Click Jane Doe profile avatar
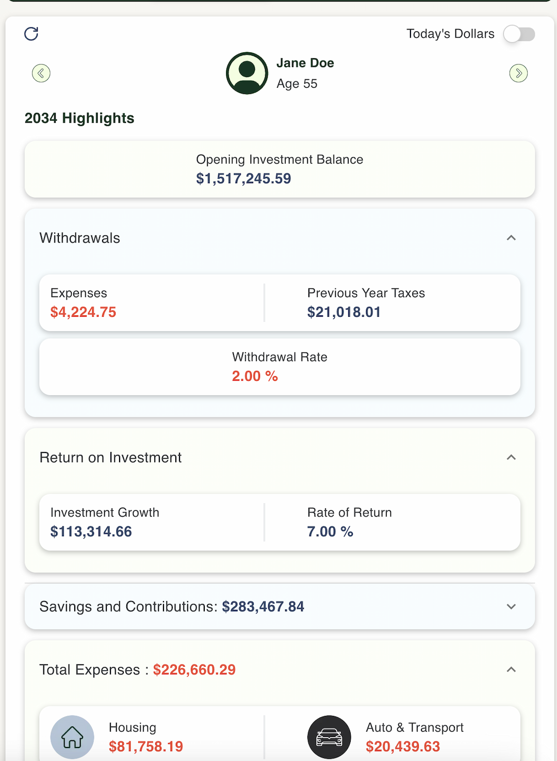 [x=247, y=73]
